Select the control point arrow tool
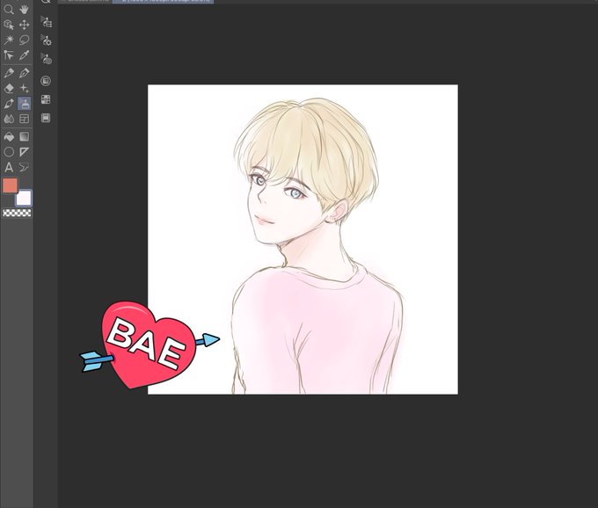Image resolution: width=598 pixels, height=508 pixels. [9, 55]
